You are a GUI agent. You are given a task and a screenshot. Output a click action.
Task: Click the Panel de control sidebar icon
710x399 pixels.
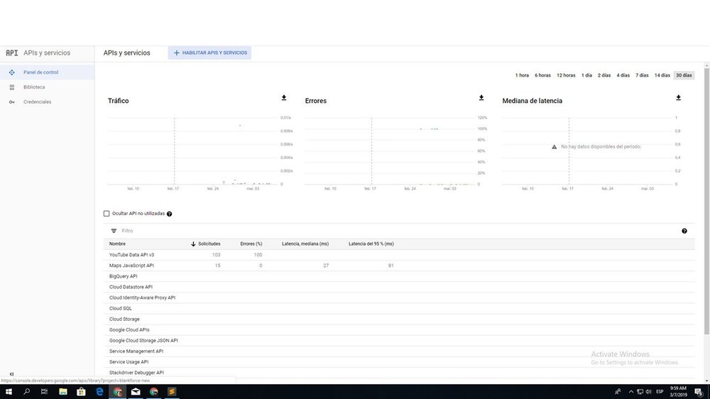coord(12,72)
